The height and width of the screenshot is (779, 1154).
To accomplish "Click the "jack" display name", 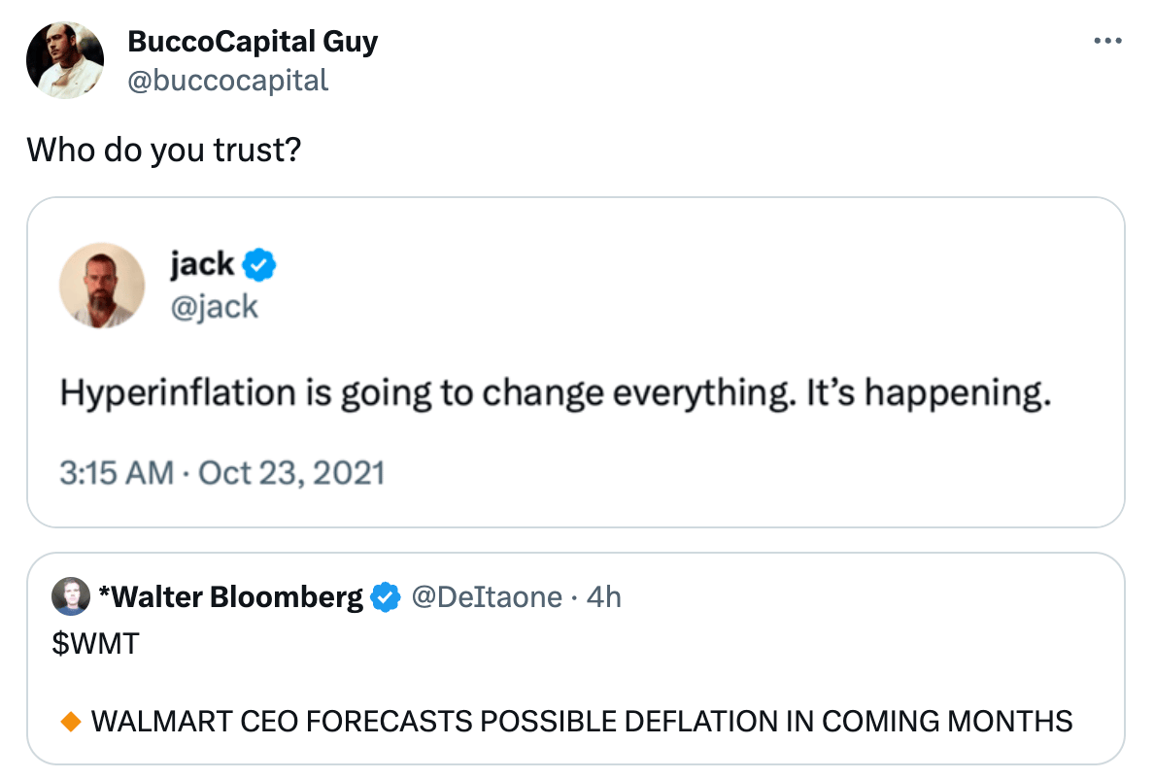I will tap(202, 264).
